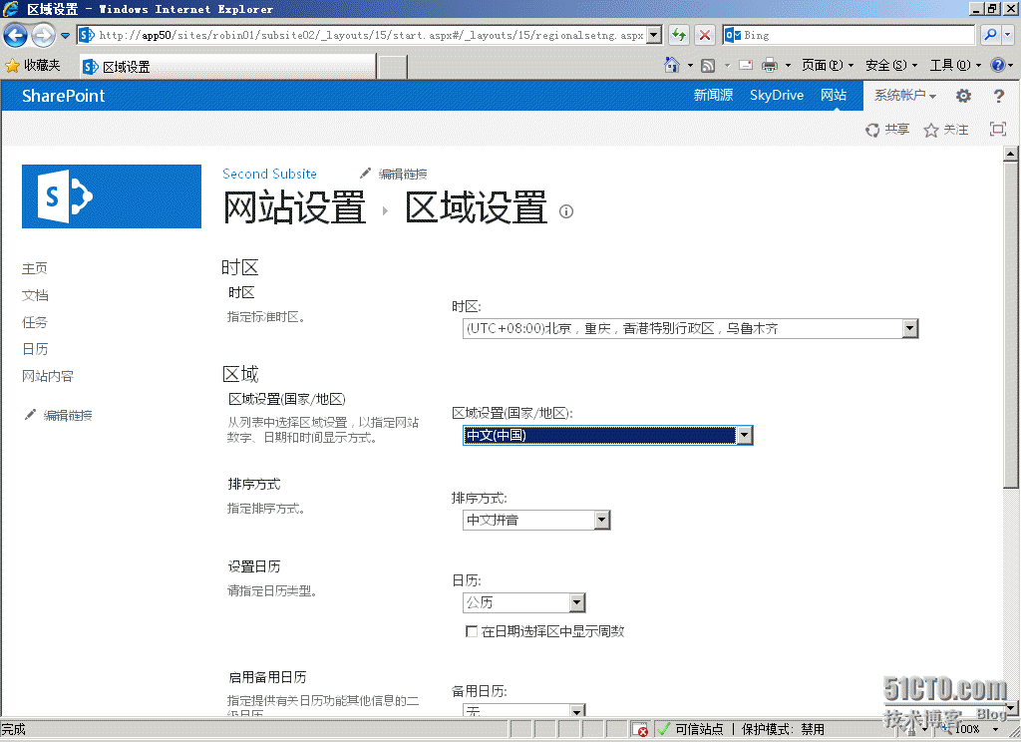Click the SharePoint site logo image
This screenshot has height=742, width=1021.
pos(112,196)
